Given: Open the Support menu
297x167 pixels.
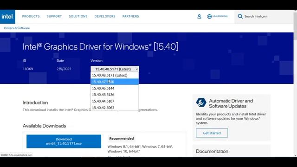Looking at the screenshot, I should click(54, 16).
